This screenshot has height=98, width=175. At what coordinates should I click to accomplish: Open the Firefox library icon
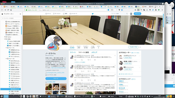coord(136,10)
